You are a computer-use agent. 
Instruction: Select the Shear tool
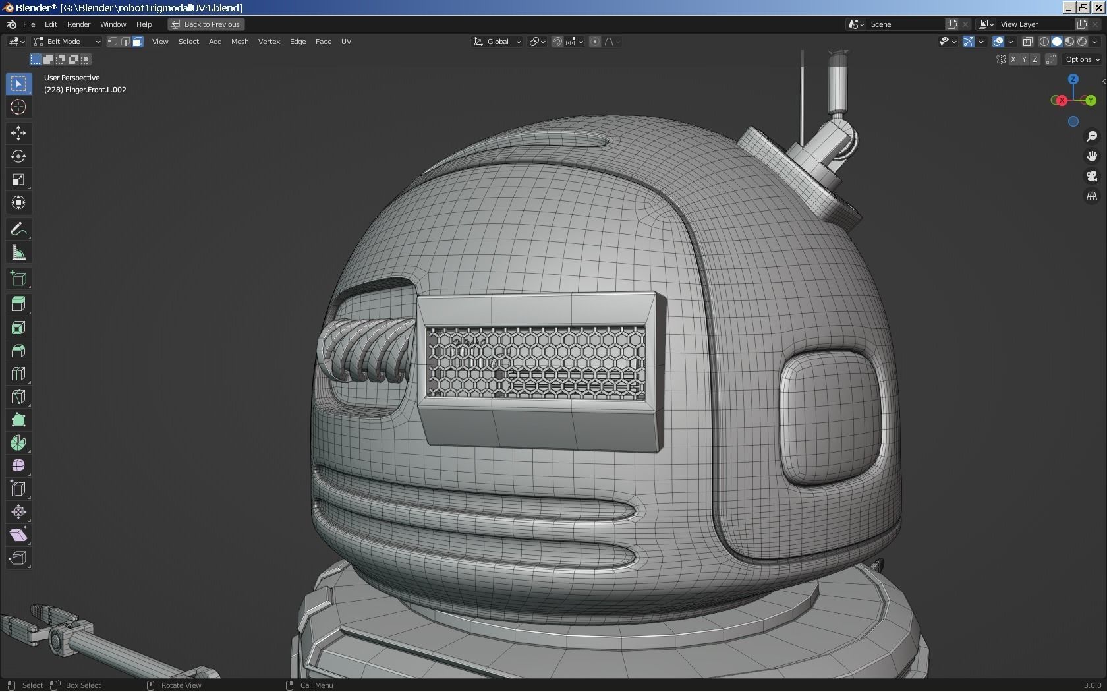pos(18,534)
